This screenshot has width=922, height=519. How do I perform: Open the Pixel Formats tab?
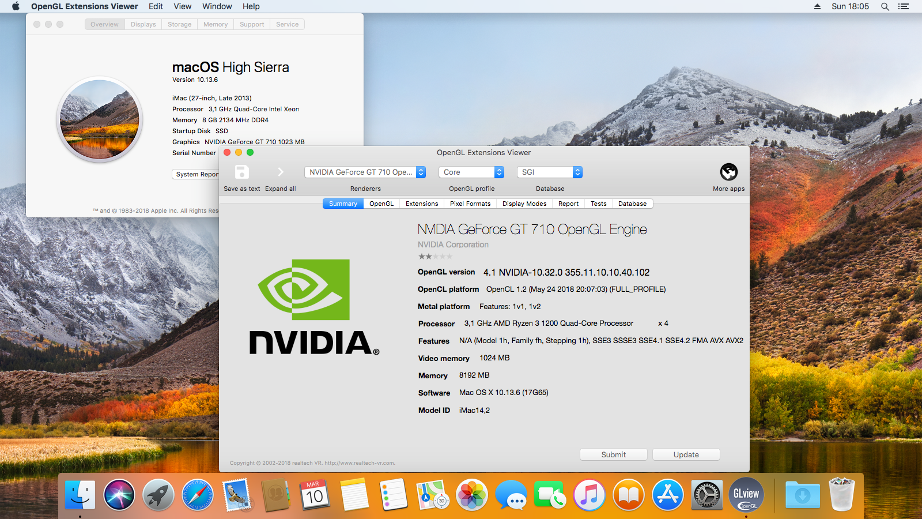(470, 204)
